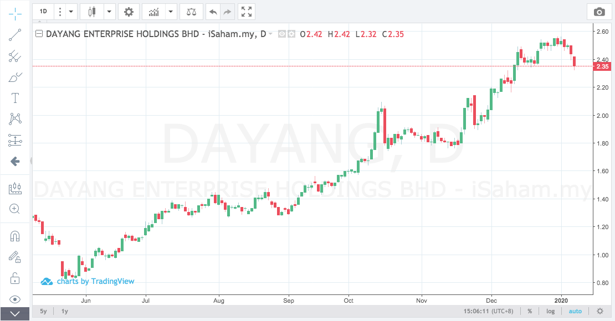Select the crosshair cursor tool
This screenshot has width=615, height=321.
tap(15, 14)
